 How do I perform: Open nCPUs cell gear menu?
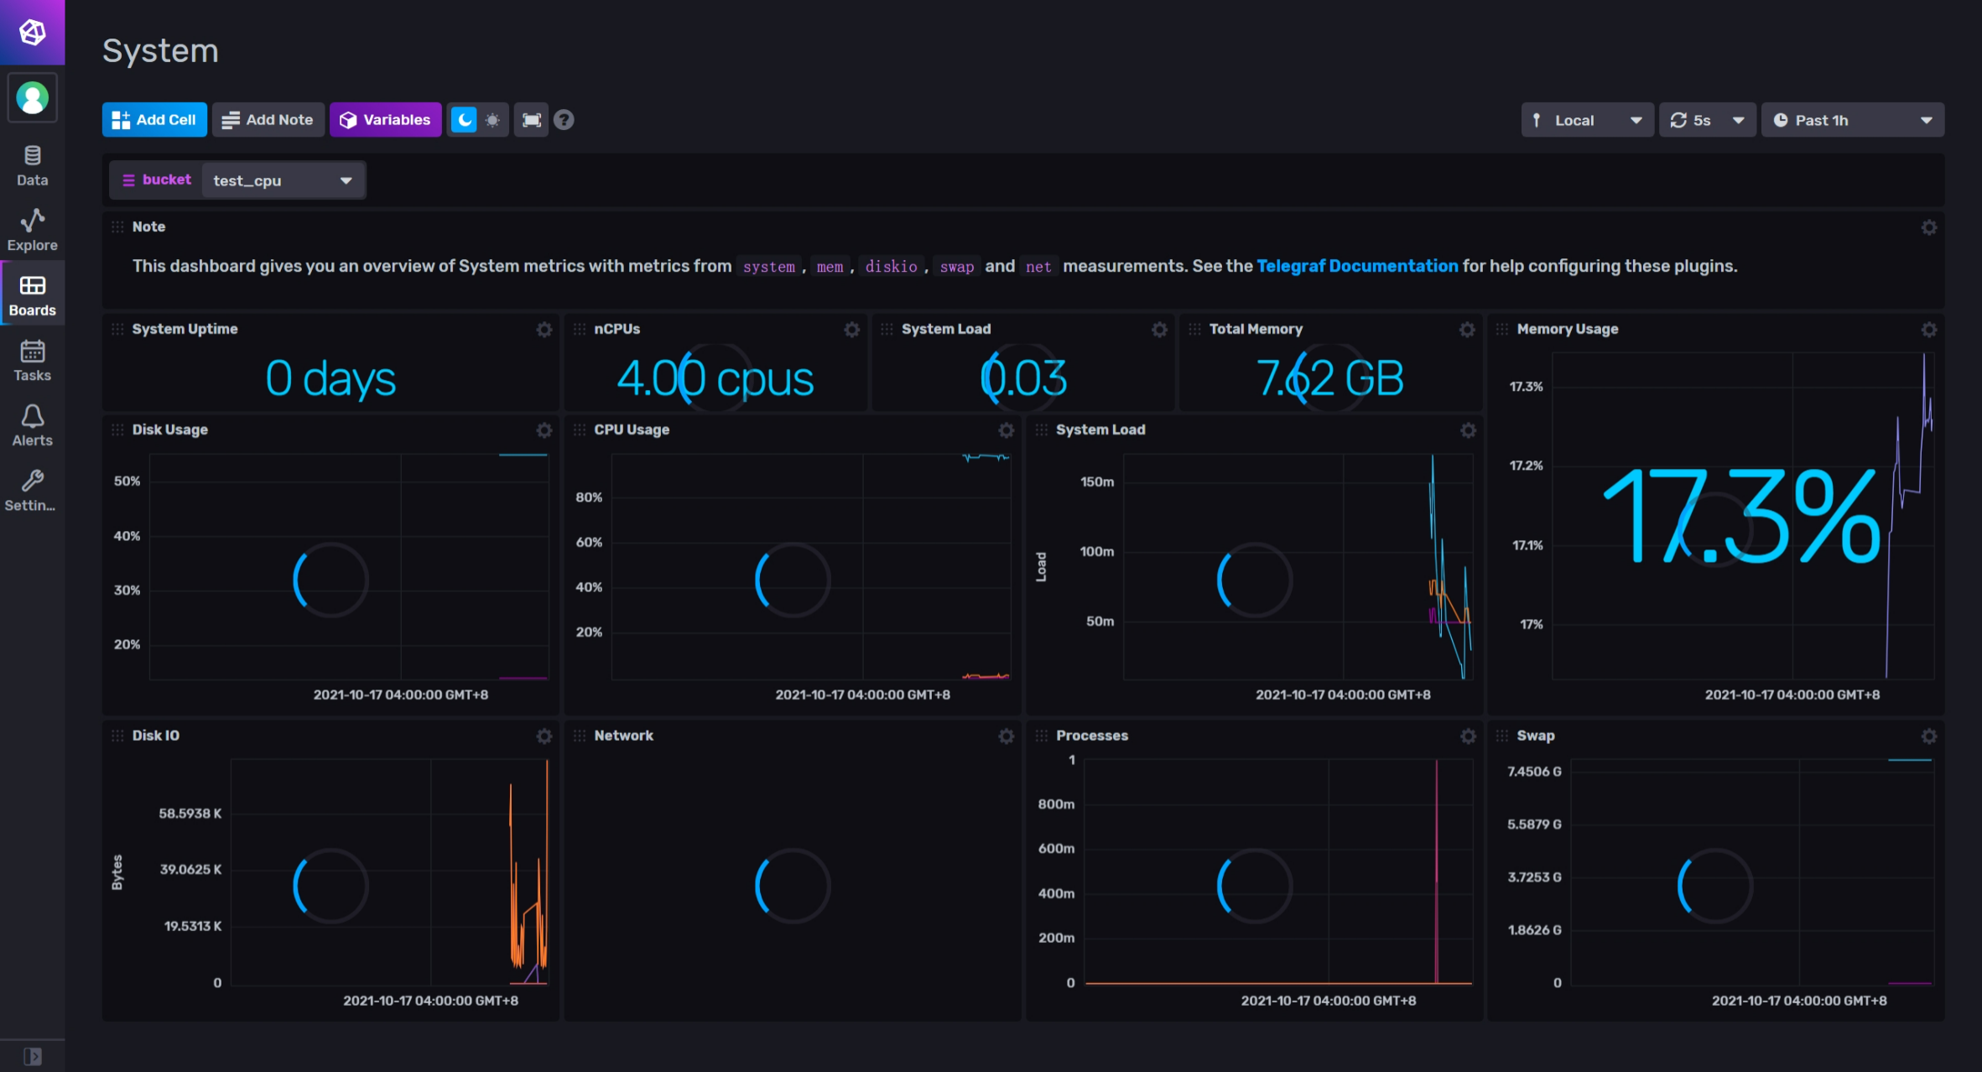coord(852,330)
